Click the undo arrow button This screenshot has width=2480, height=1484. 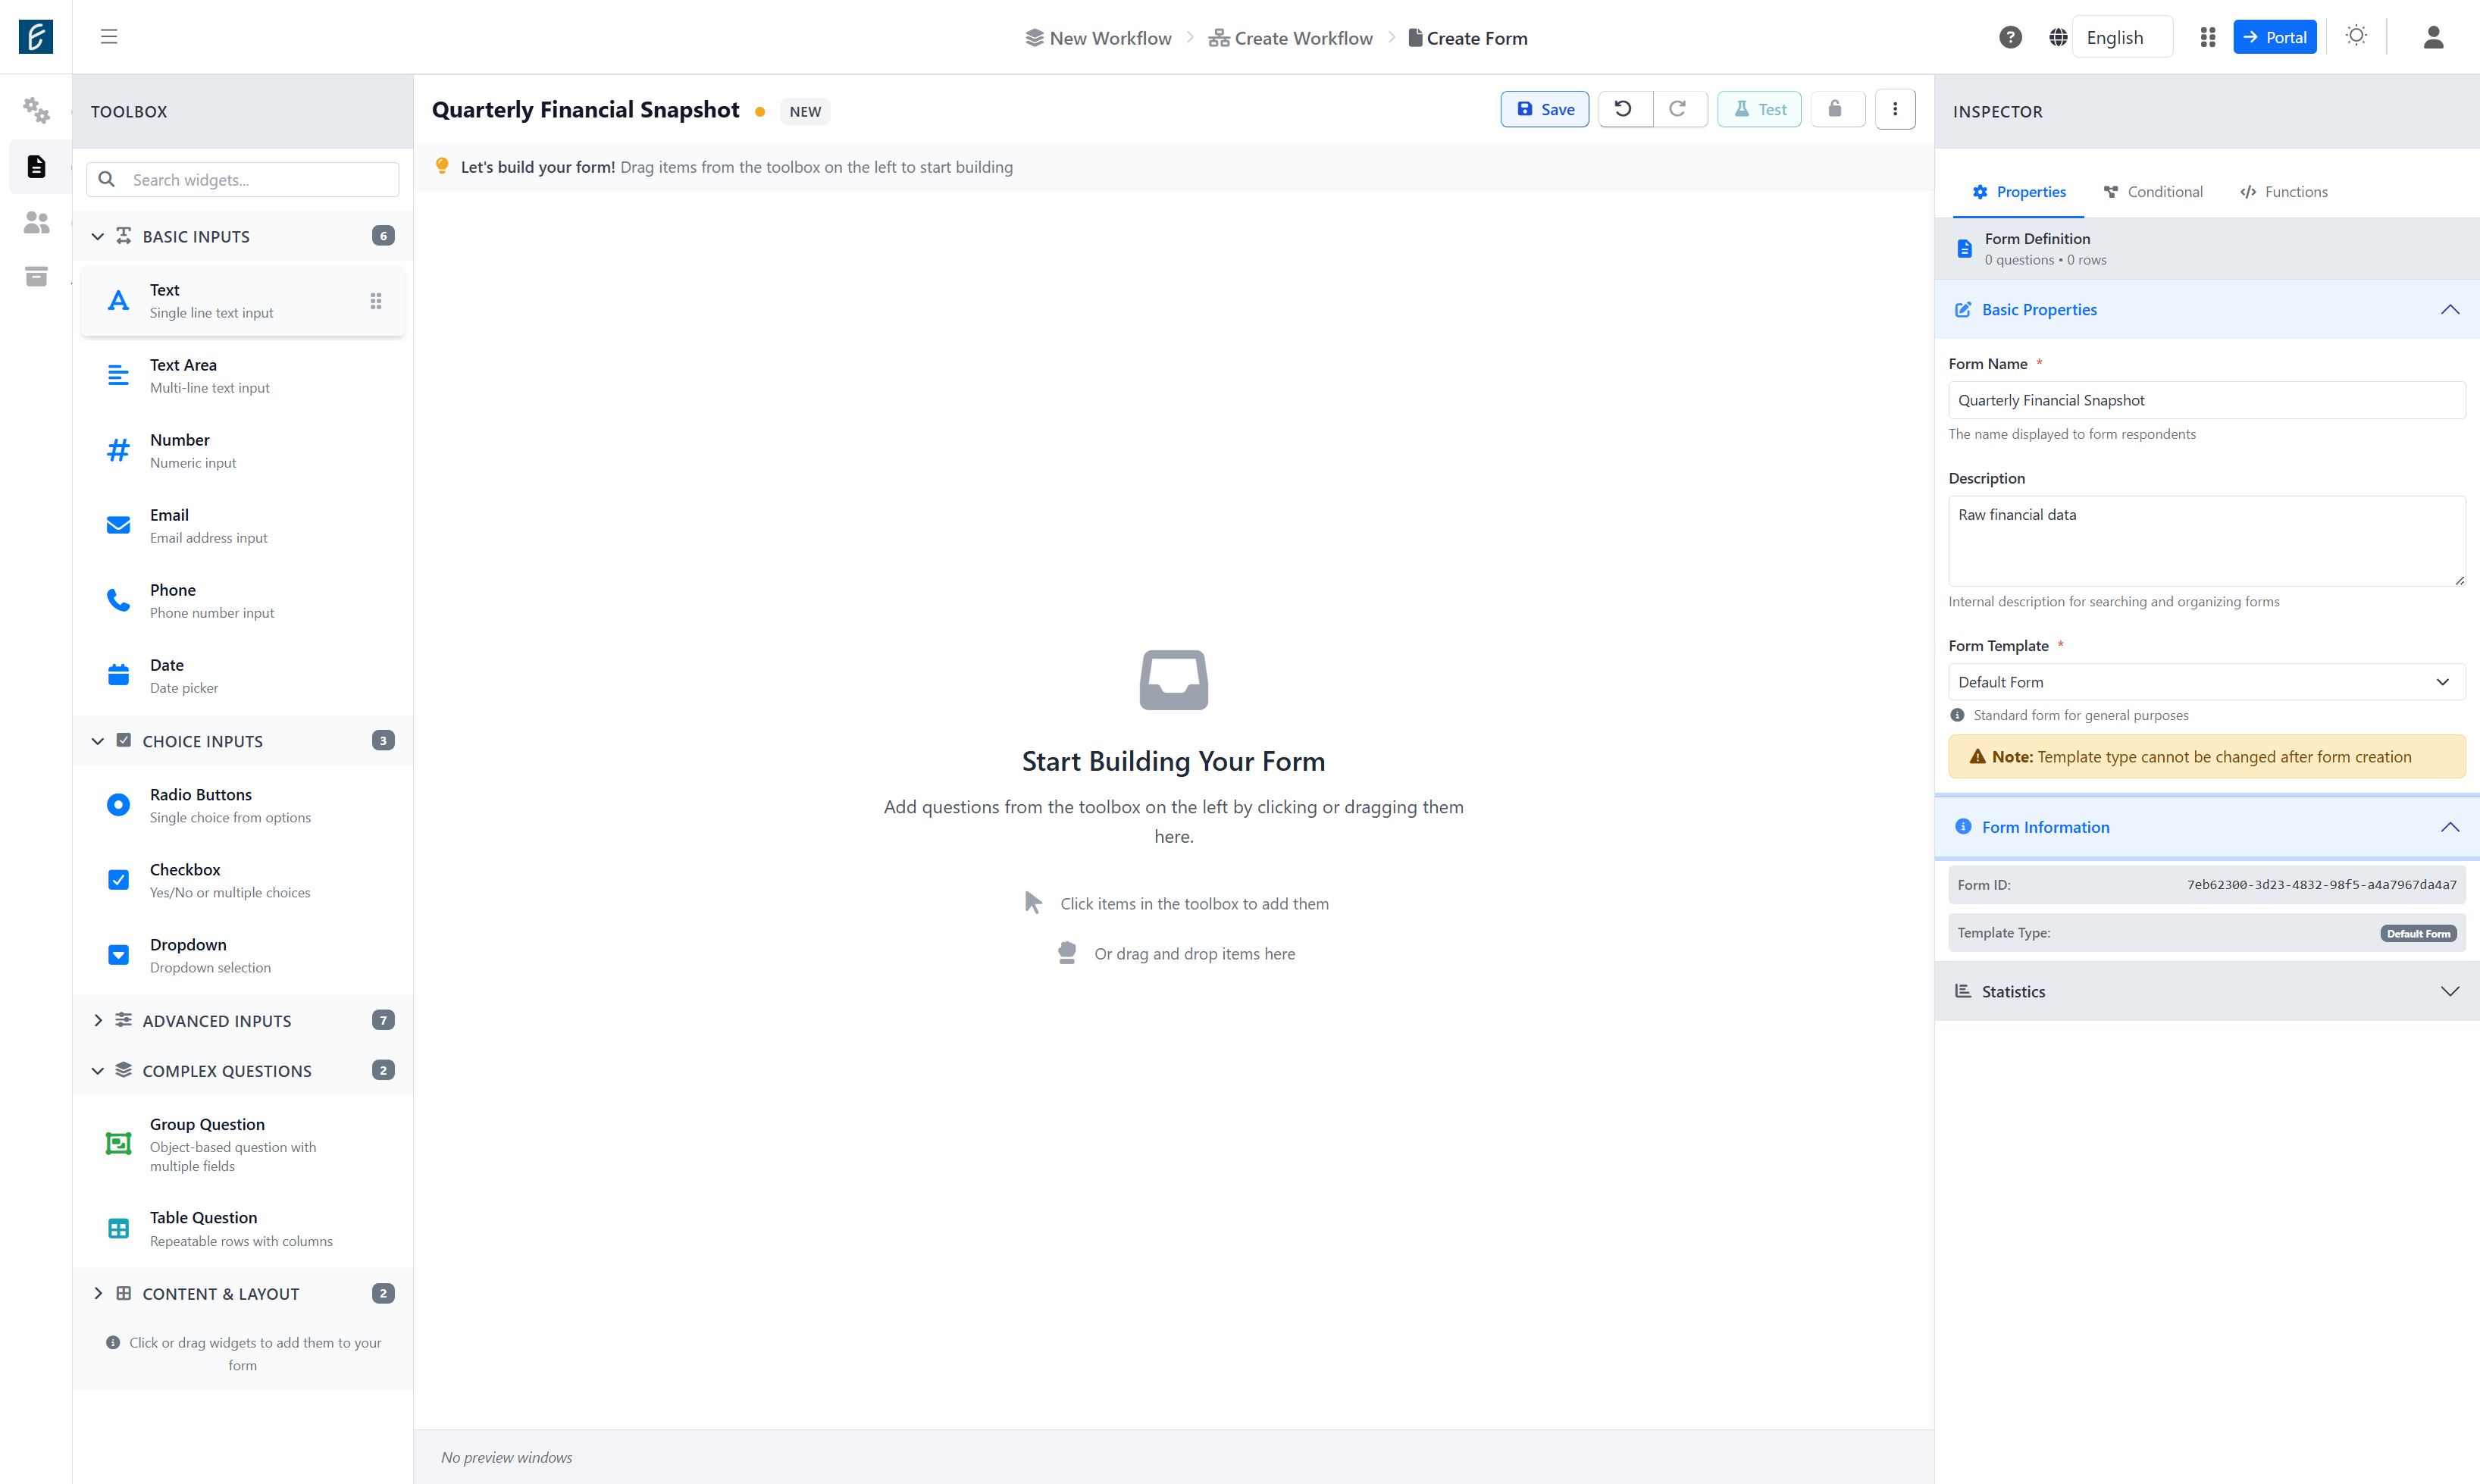click(1624, 109)
